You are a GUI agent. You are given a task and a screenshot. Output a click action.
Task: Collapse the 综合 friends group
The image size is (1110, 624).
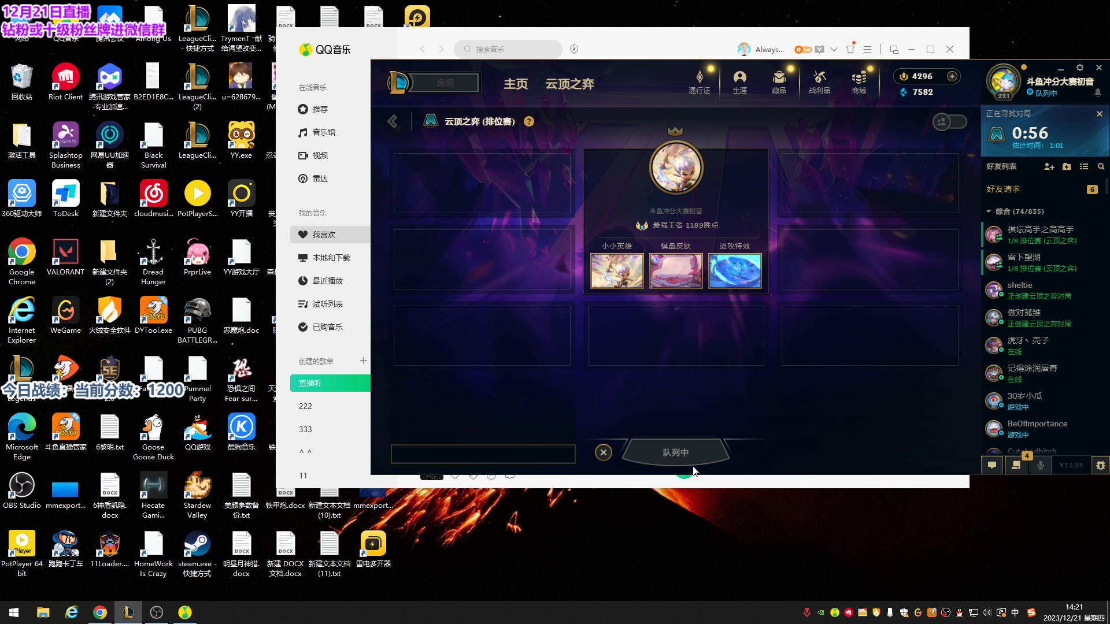coord(989,211)
